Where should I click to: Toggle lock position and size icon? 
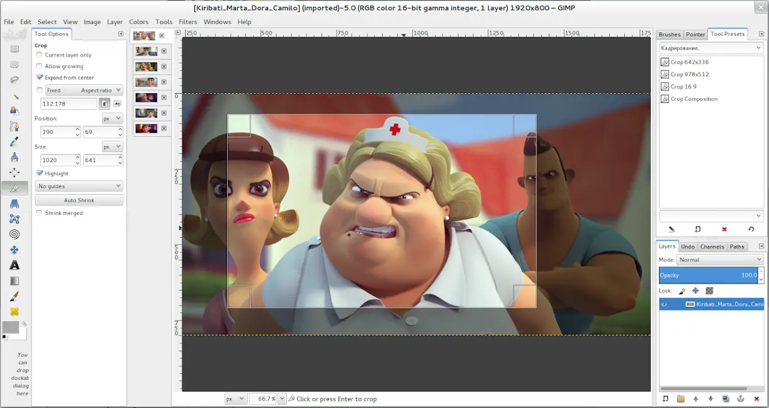[x=695, y=291]
